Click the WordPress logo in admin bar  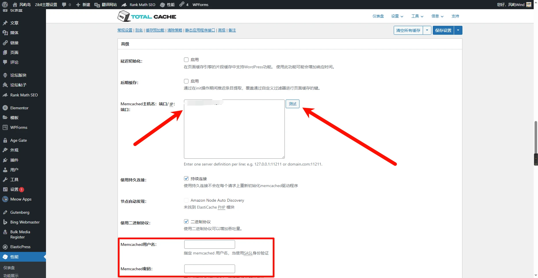pyautogui.click(x=5, y=5)
